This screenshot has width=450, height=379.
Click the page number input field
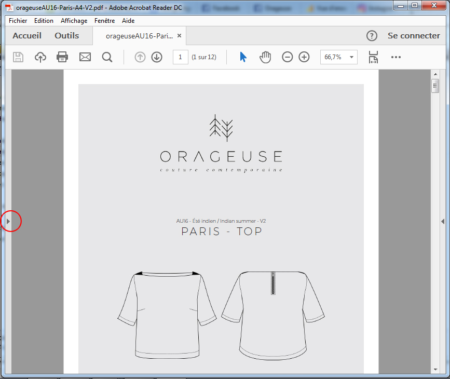pos(180,57)
